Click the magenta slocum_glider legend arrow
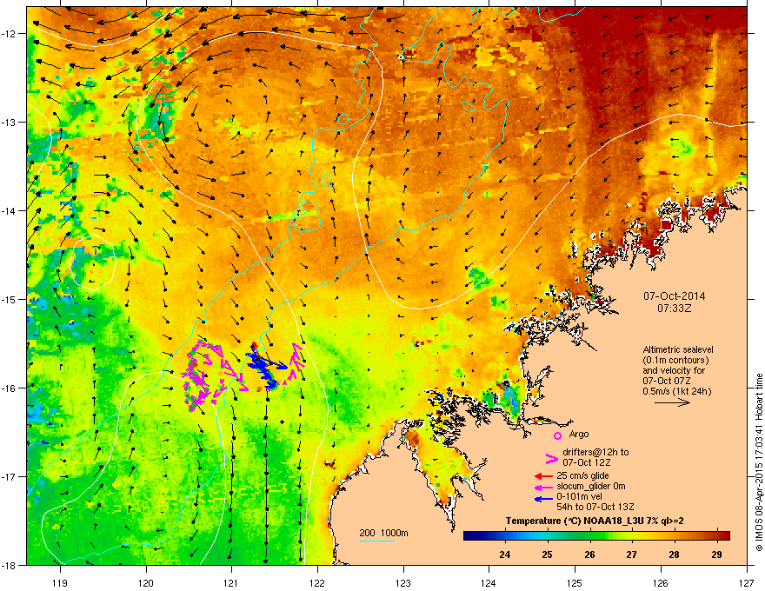 [x=543, y=487]
